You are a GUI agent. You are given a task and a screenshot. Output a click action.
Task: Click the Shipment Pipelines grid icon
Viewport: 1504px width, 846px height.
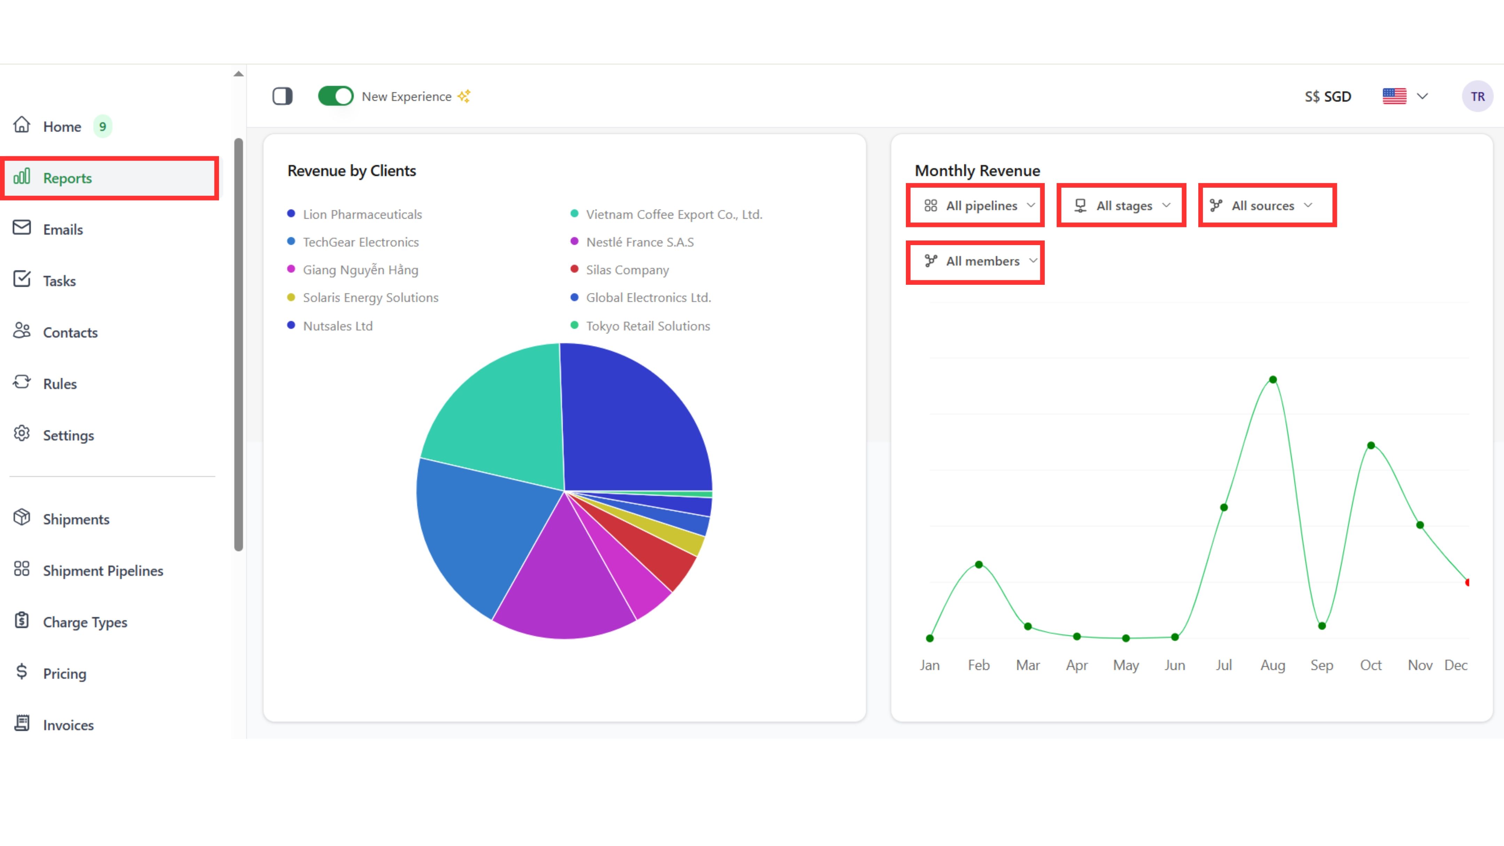(22, 569)
